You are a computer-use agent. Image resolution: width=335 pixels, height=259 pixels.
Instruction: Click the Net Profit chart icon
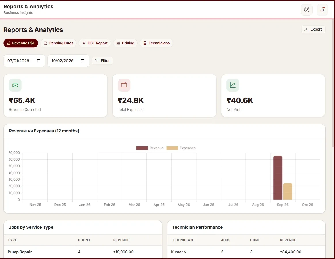pos(233,85)
